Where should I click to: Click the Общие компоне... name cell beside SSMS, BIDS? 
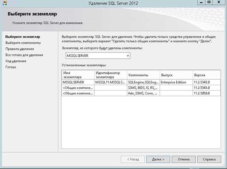coord(78,88)
